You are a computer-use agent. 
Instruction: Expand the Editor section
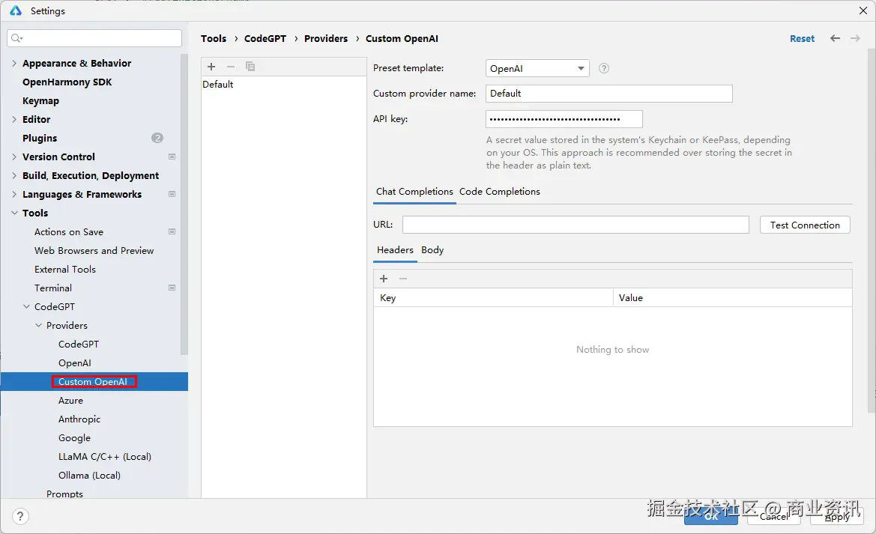pos(14,120)
